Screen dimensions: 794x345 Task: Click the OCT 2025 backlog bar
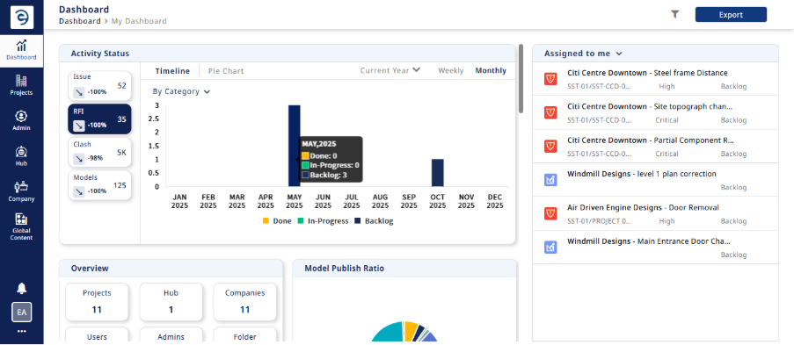[x=438, y=173]
